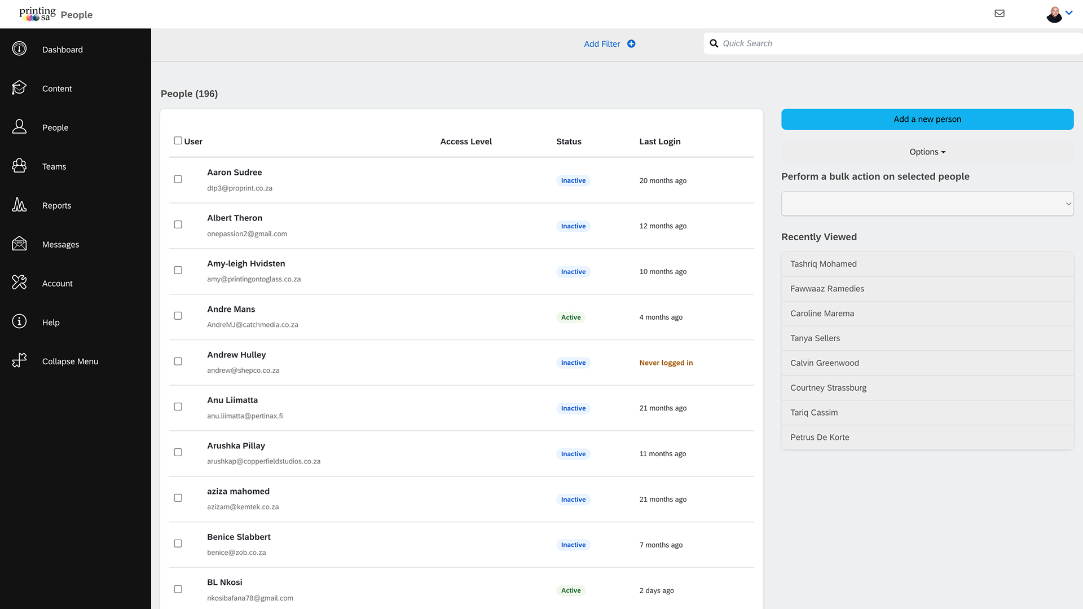Click the Active badge for Andre Mans
This screenshot has height=609, width=1083.
pyautogui.click(x=571, y=317)
